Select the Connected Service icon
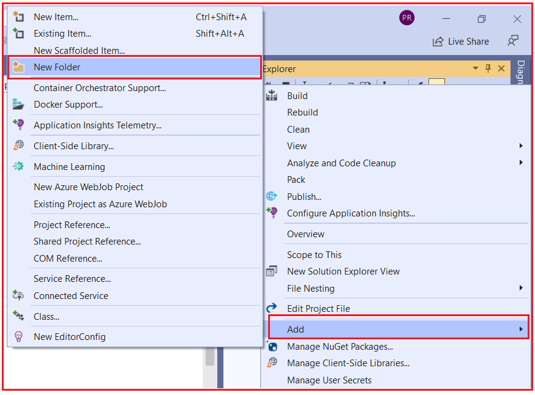 [x=18, y=295]
